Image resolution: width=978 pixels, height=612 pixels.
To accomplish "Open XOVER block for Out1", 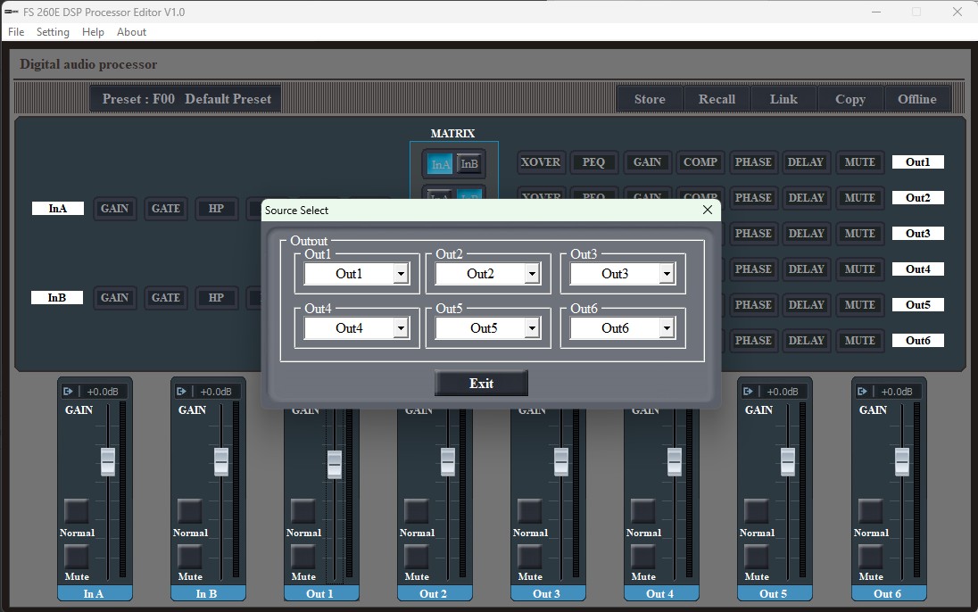I will coord(541,162).
